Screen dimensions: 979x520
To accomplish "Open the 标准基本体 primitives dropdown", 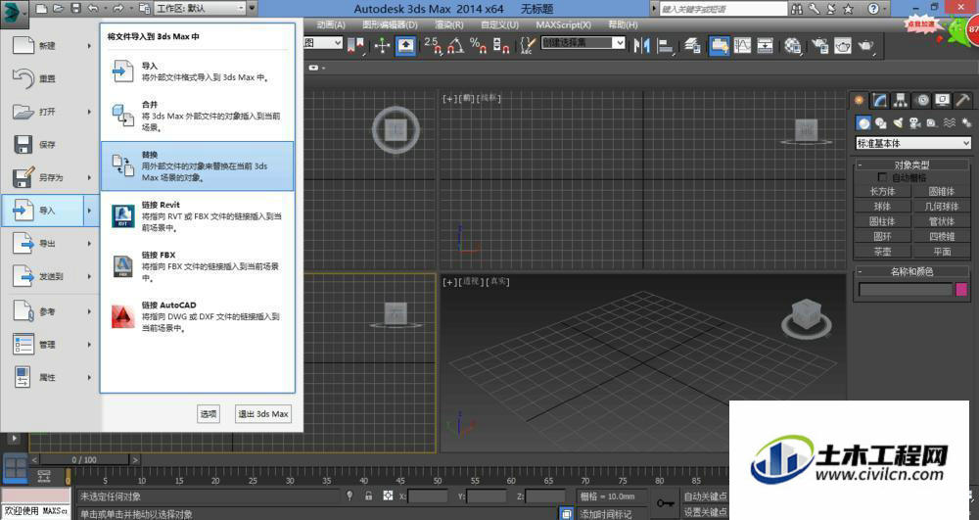I will point(912,144).
